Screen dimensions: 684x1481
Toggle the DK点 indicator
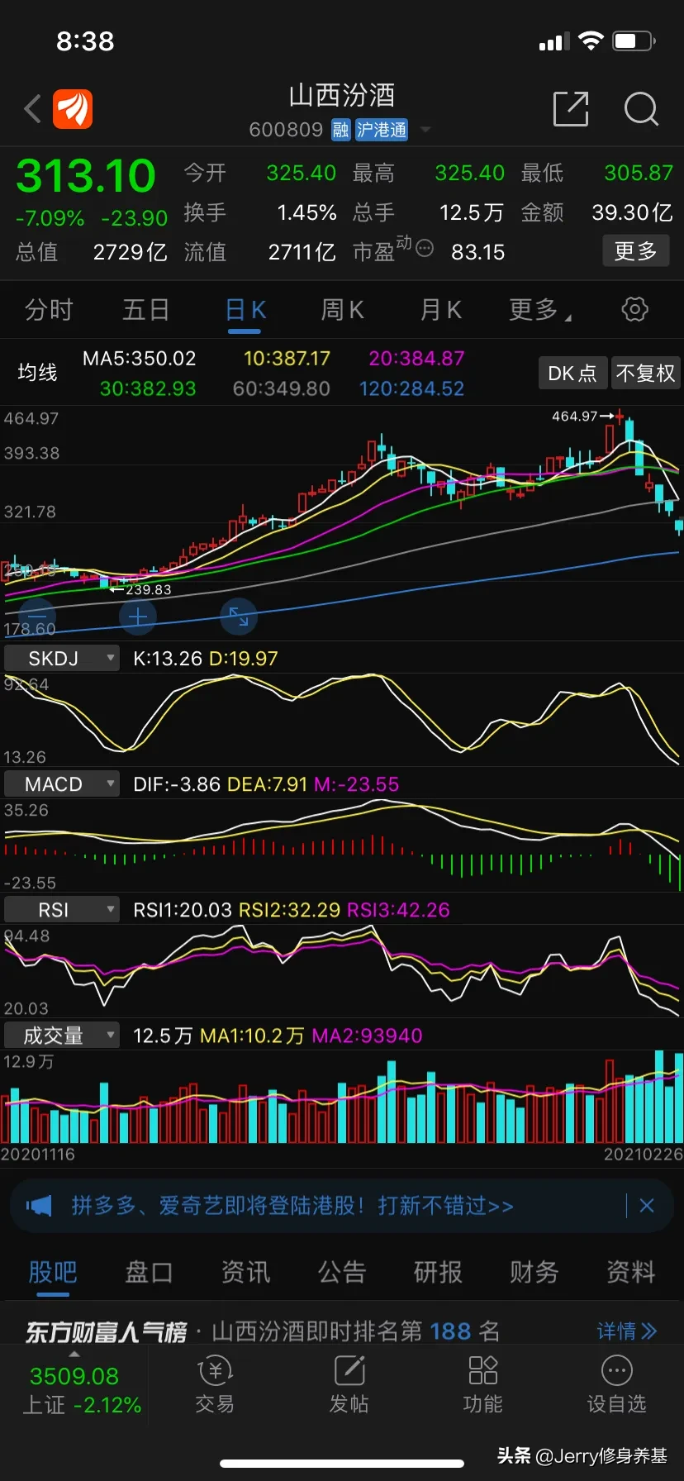click(x=572, y=373)
